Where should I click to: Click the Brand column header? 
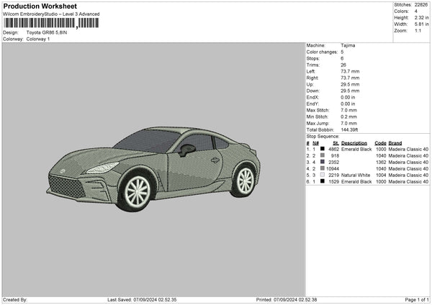pyautogui.click(x=396, y=142)
